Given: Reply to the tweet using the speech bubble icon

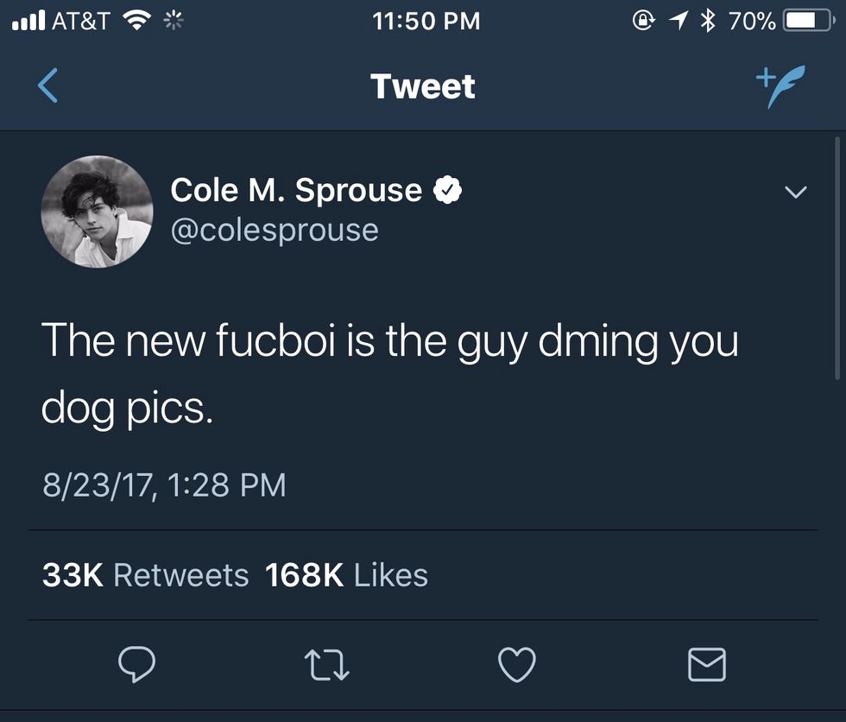Looking at the screenshot, I should point(136,664).
